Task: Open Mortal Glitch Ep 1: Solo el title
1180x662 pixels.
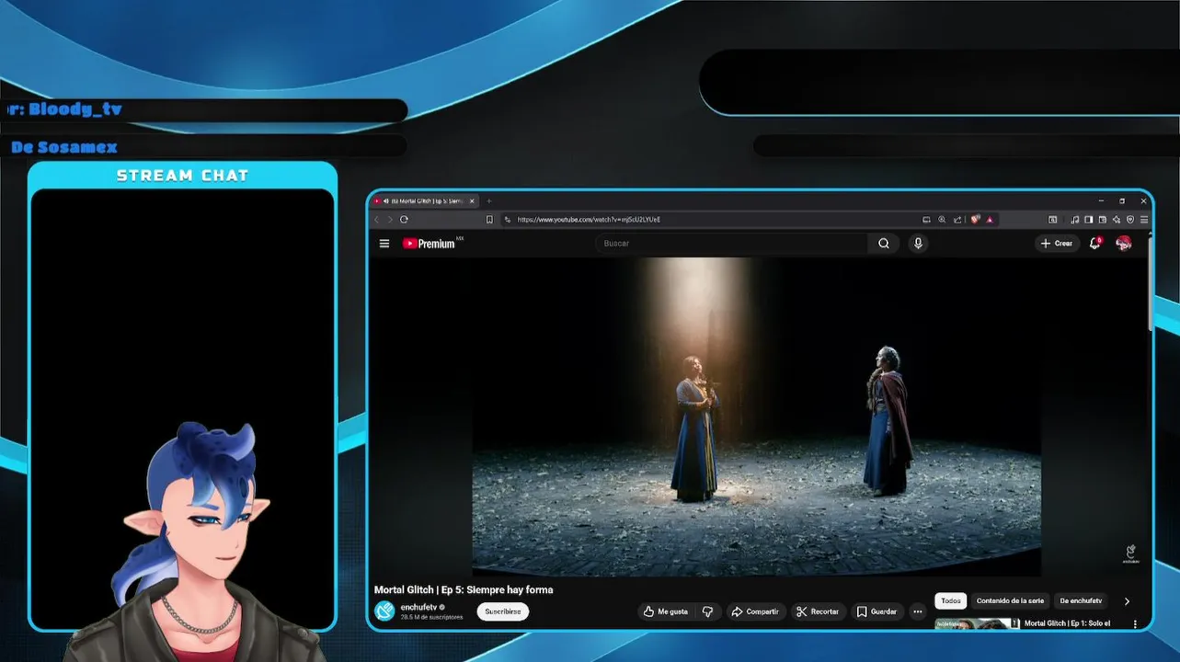Action: click(1067, 623)
